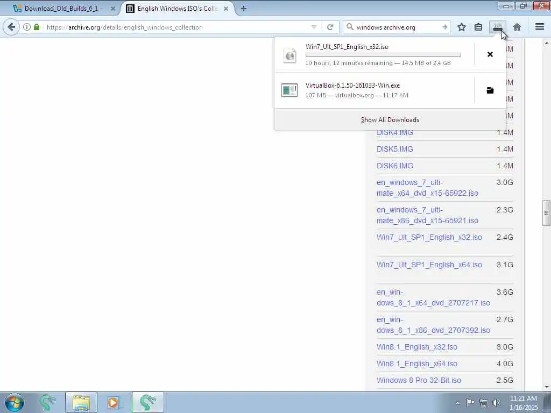Click the scrollbar down arrow
This screenshot has height=413, width=551.
click(x=546, y=387)
